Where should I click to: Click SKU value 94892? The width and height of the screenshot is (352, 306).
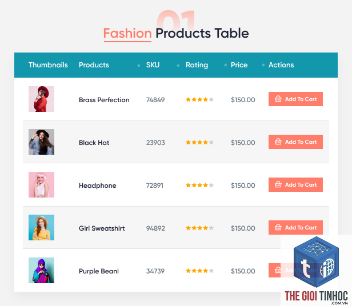coord(155,228)
